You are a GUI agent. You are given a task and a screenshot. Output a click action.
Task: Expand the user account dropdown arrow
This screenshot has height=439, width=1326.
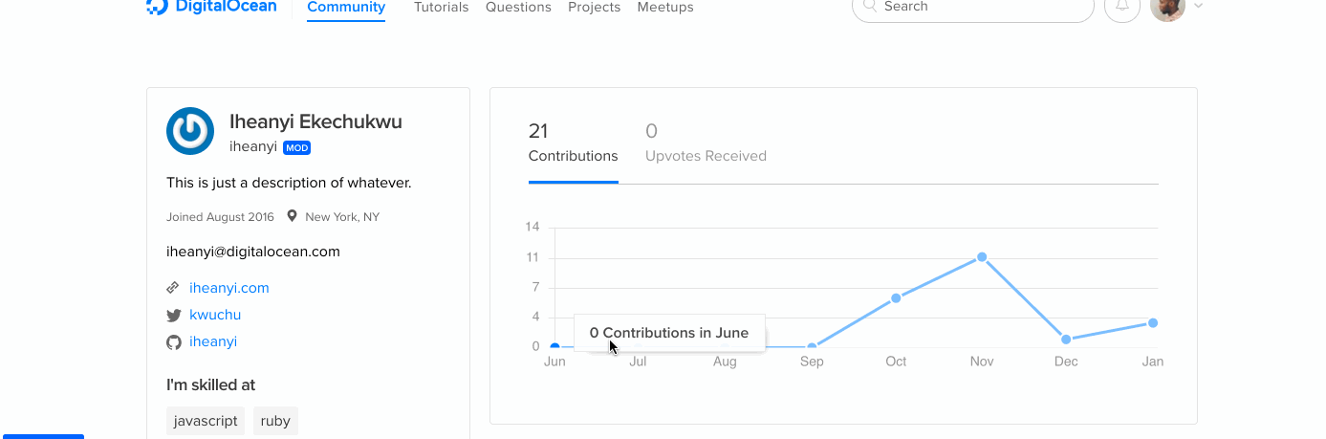1199,7
